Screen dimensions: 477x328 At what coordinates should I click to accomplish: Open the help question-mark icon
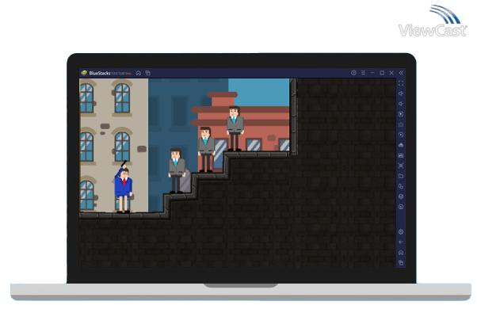coord(353,73)
